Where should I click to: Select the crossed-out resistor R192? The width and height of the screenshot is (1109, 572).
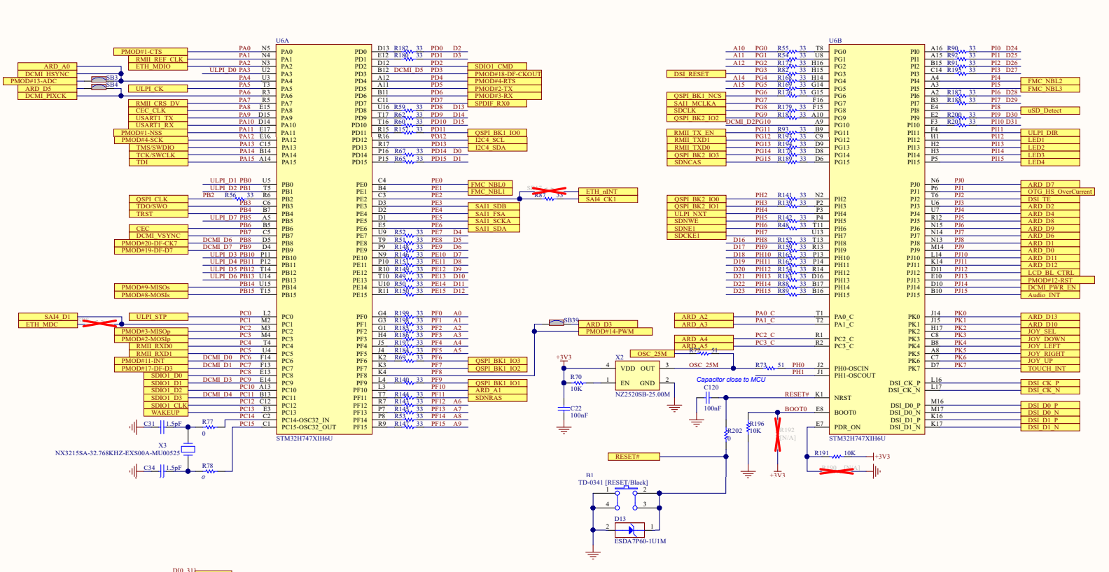pyautogui.click(x=778, y=434)
